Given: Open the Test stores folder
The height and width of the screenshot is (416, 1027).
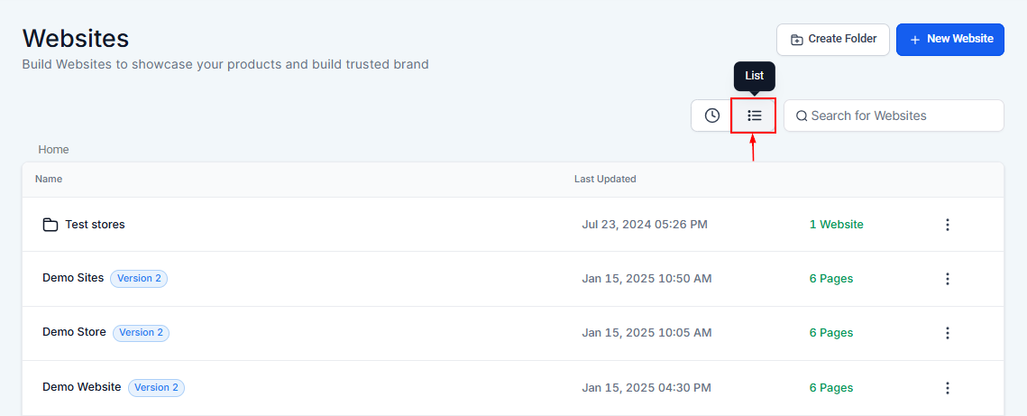Looking at the screenshot, I should [95, 225].
